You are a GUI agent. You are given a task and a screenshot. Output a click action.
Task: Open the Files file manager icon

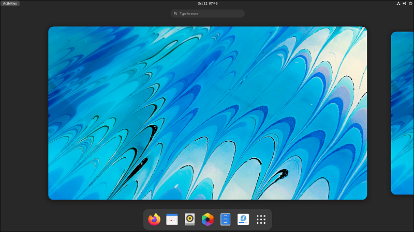pos(225,220)
